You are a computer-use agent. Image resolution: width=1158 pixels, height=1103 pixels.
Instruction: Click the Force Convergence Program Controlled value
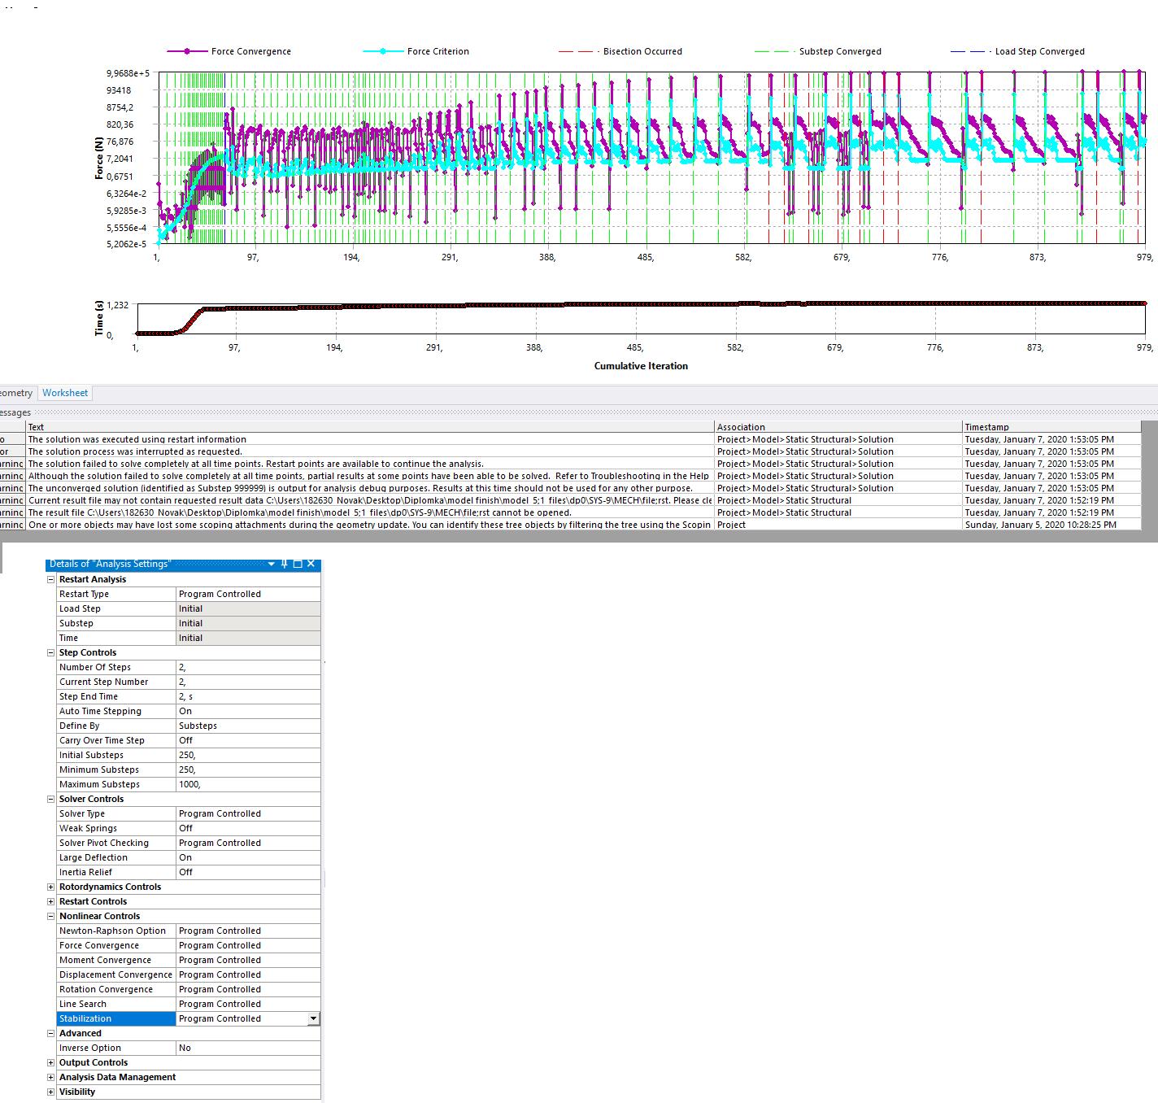tap(248, 945)
